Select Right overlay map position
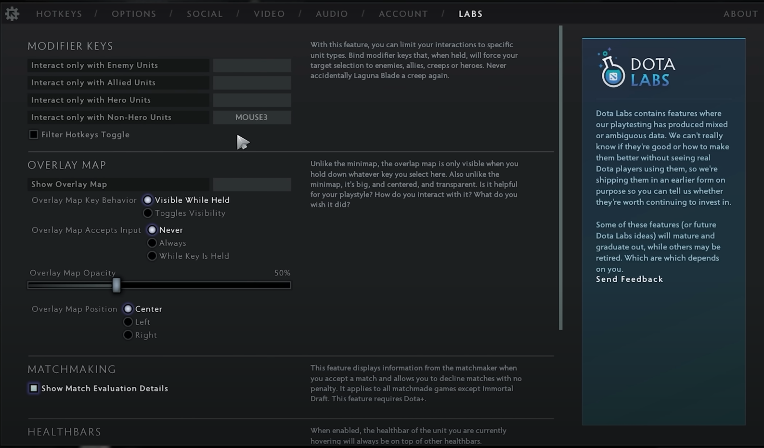Screen dimensions: 764x448 pos(128,335)
